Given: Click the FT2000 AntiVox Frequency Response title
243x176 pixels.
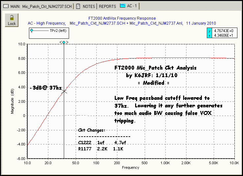Looking at the screenshot, I should coord(122,18).
